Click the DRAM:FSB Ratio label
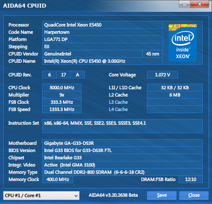The width and height of the screenshot is (212, 204). click(158, 179)
